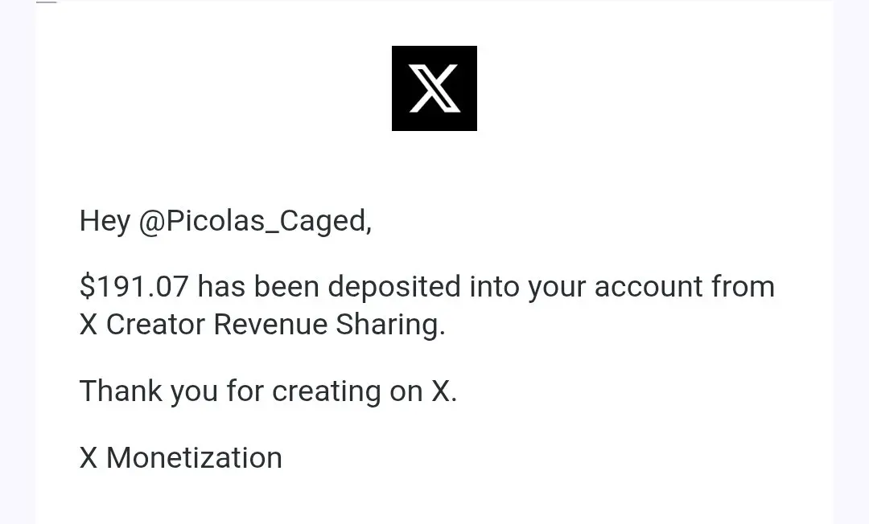The height and width of the screenshot is (524, 869).
Task: Click the word "Hey" in the greeting
Action: coord(105,221)
